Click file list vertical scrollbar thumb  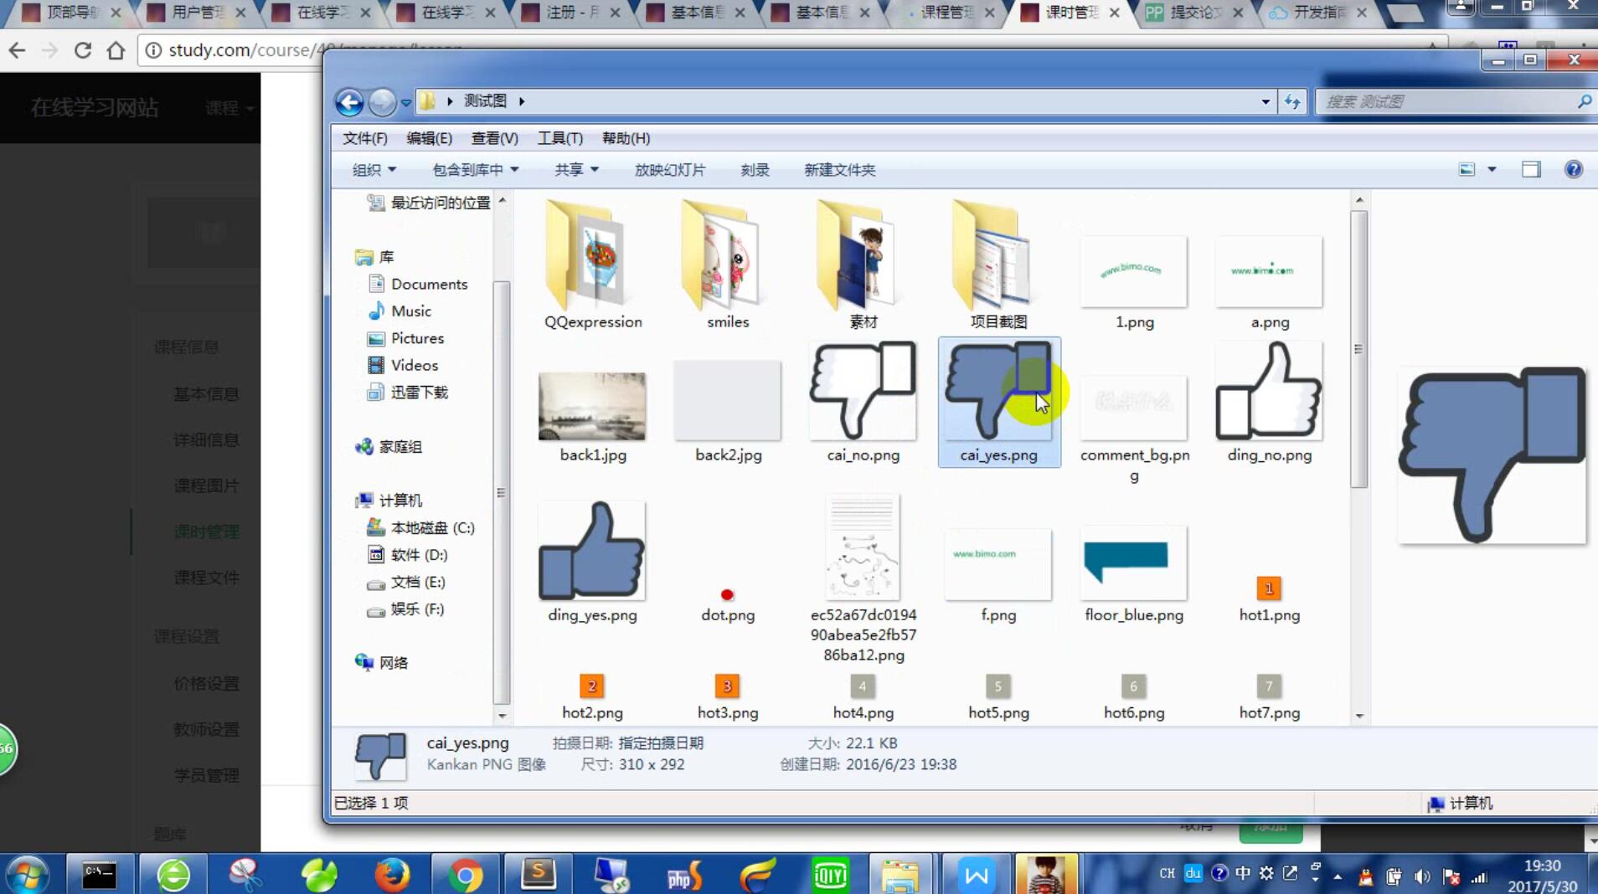1358,349
